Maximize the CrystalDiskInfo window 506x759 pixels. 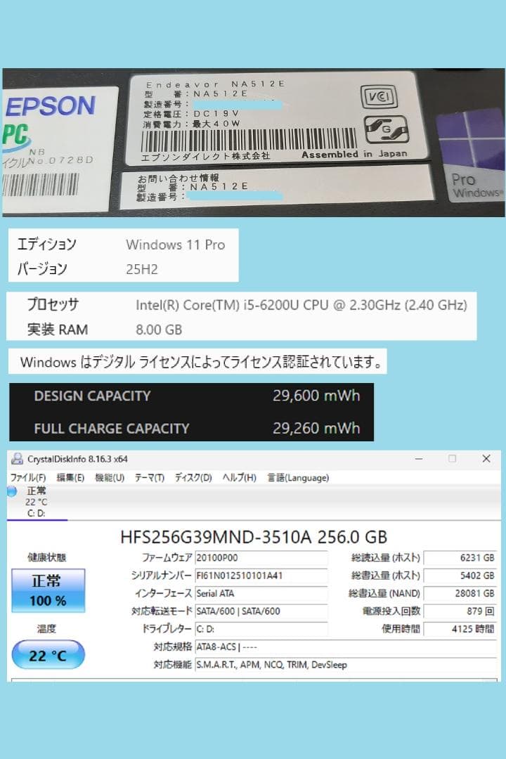(x=453, y=458)
